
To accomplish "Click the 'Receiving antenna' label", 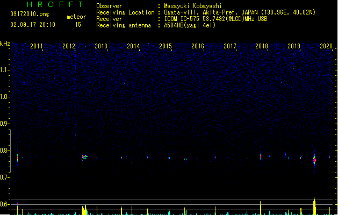I will coord(124,25).
